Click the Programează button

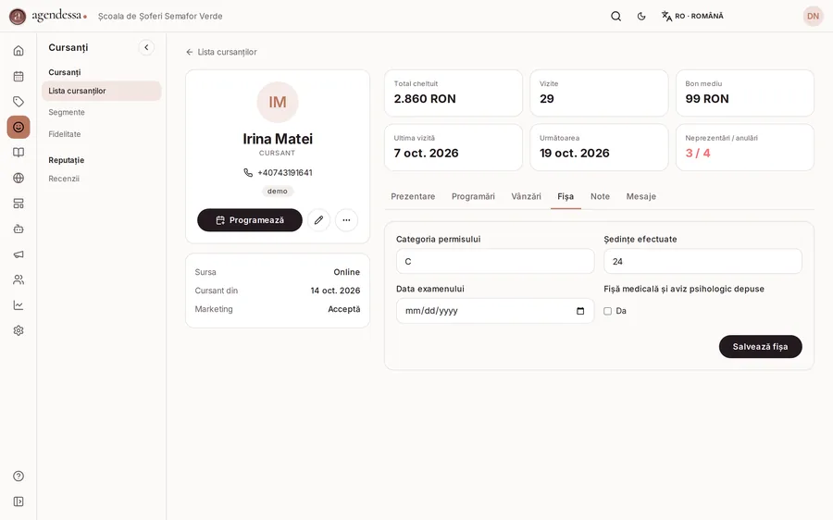tap(250, 220)
